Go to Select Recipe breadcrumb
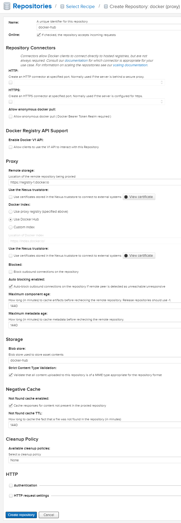Screen dimensions: 181x523 coord(80,6)
